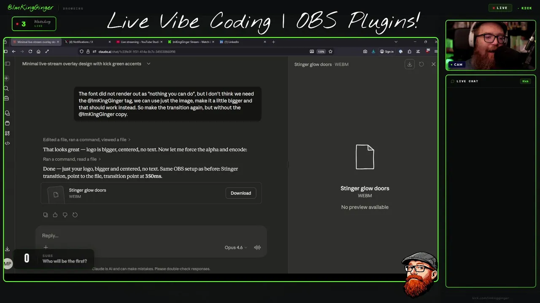Start a new chat with plus icon in sidebar
This screenshot has width=540, height=303.
[x=6, y=78]
